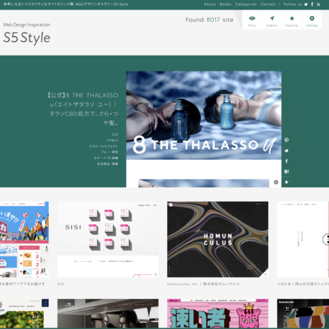Open featured 8 THE THALASSO title link
329x329 pixels.
[x=84, y=109]
